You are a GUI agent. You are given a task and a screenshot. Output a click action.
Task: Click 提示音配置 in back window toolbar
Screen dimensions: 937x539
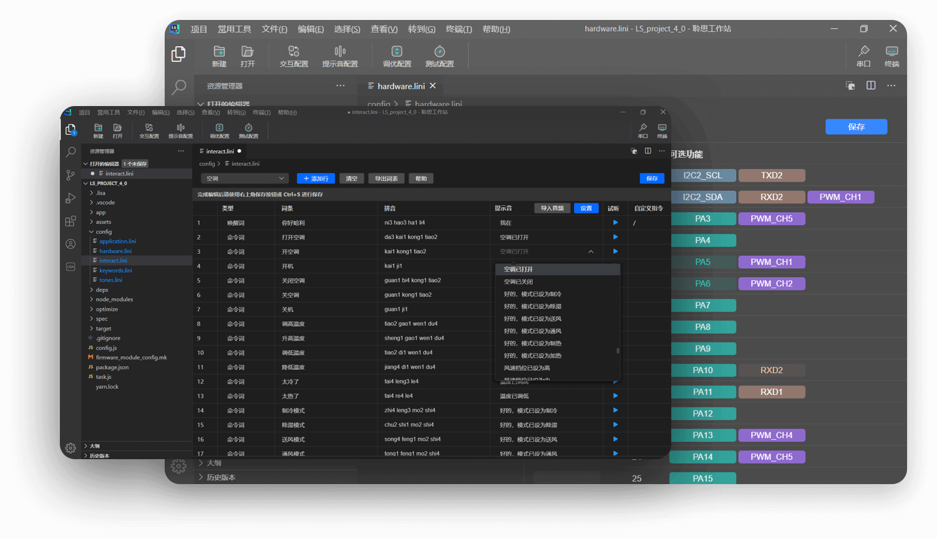pyautogui.click(x=340, y=56)
